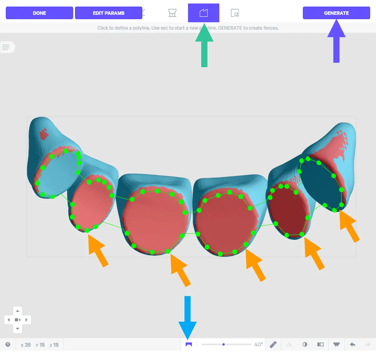Viewport: 376px width, 359px height.
Task: Rotate view right with the right arrow
Action: [x=26, y=320]
